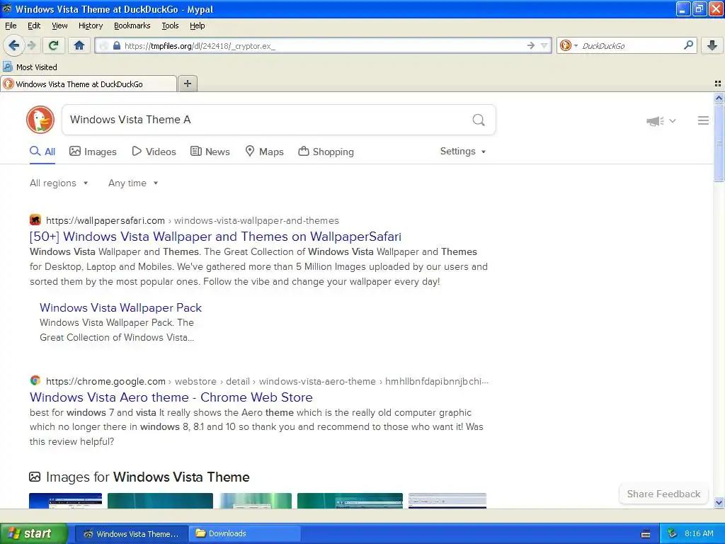Screen dimensions: 725x544
Task: Expand the All regions filter
Action: coord(59,183)
